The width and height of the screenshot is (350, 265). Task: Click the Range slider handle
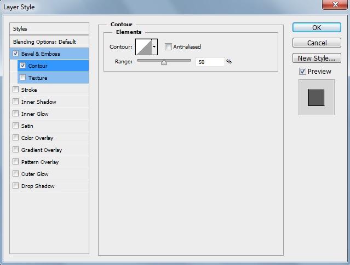coord(164,62)
